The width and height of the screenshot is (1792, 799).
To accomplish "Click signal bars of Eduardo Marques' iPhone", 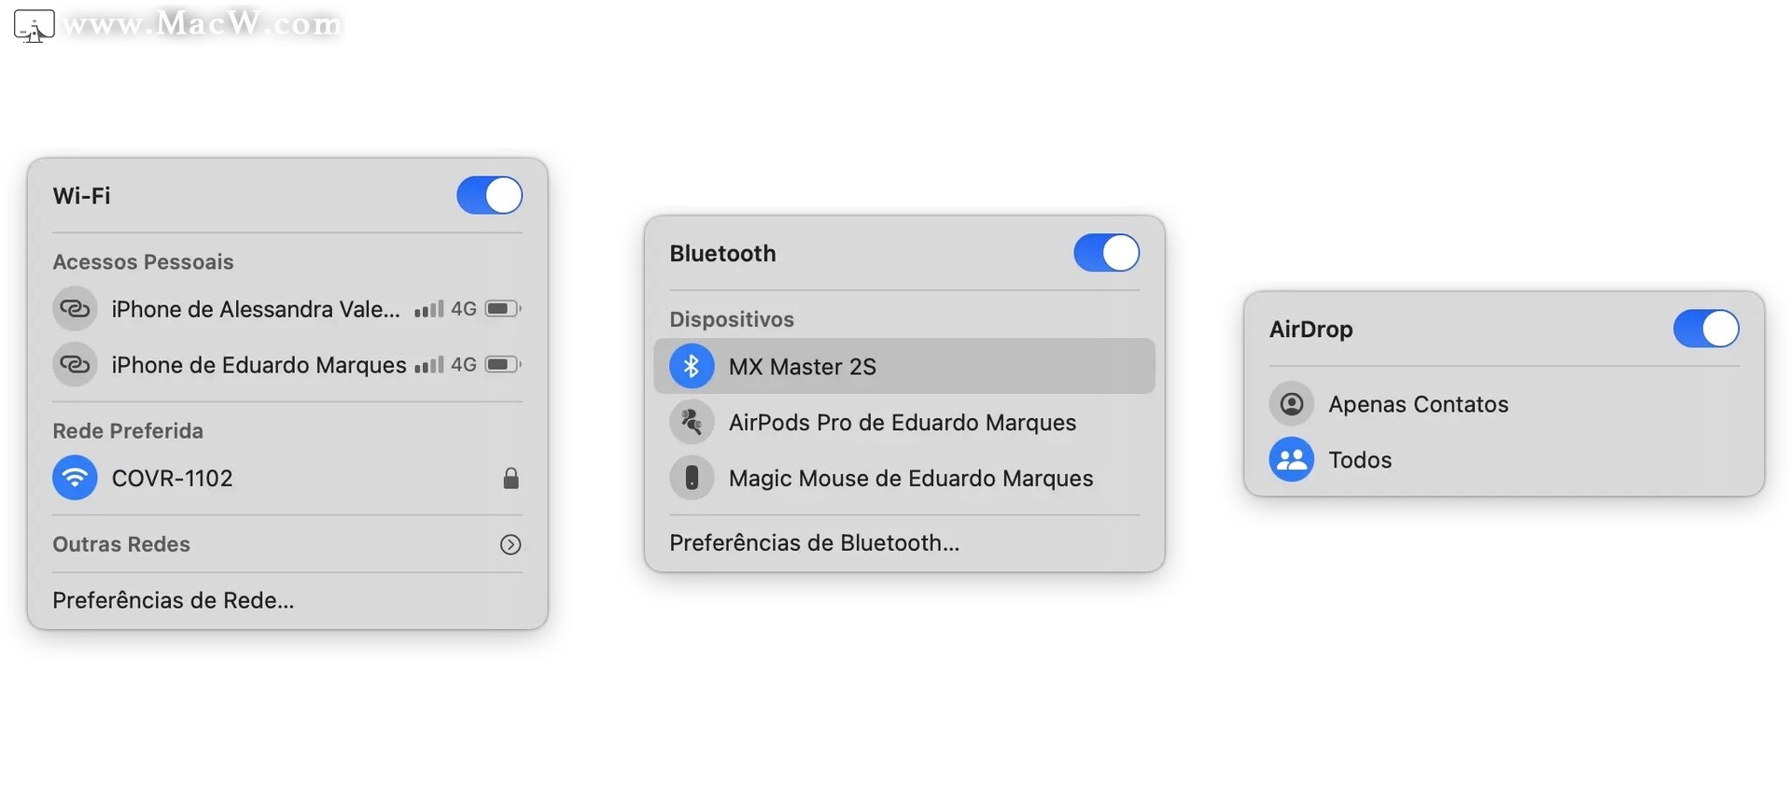I will pos(429,364).
